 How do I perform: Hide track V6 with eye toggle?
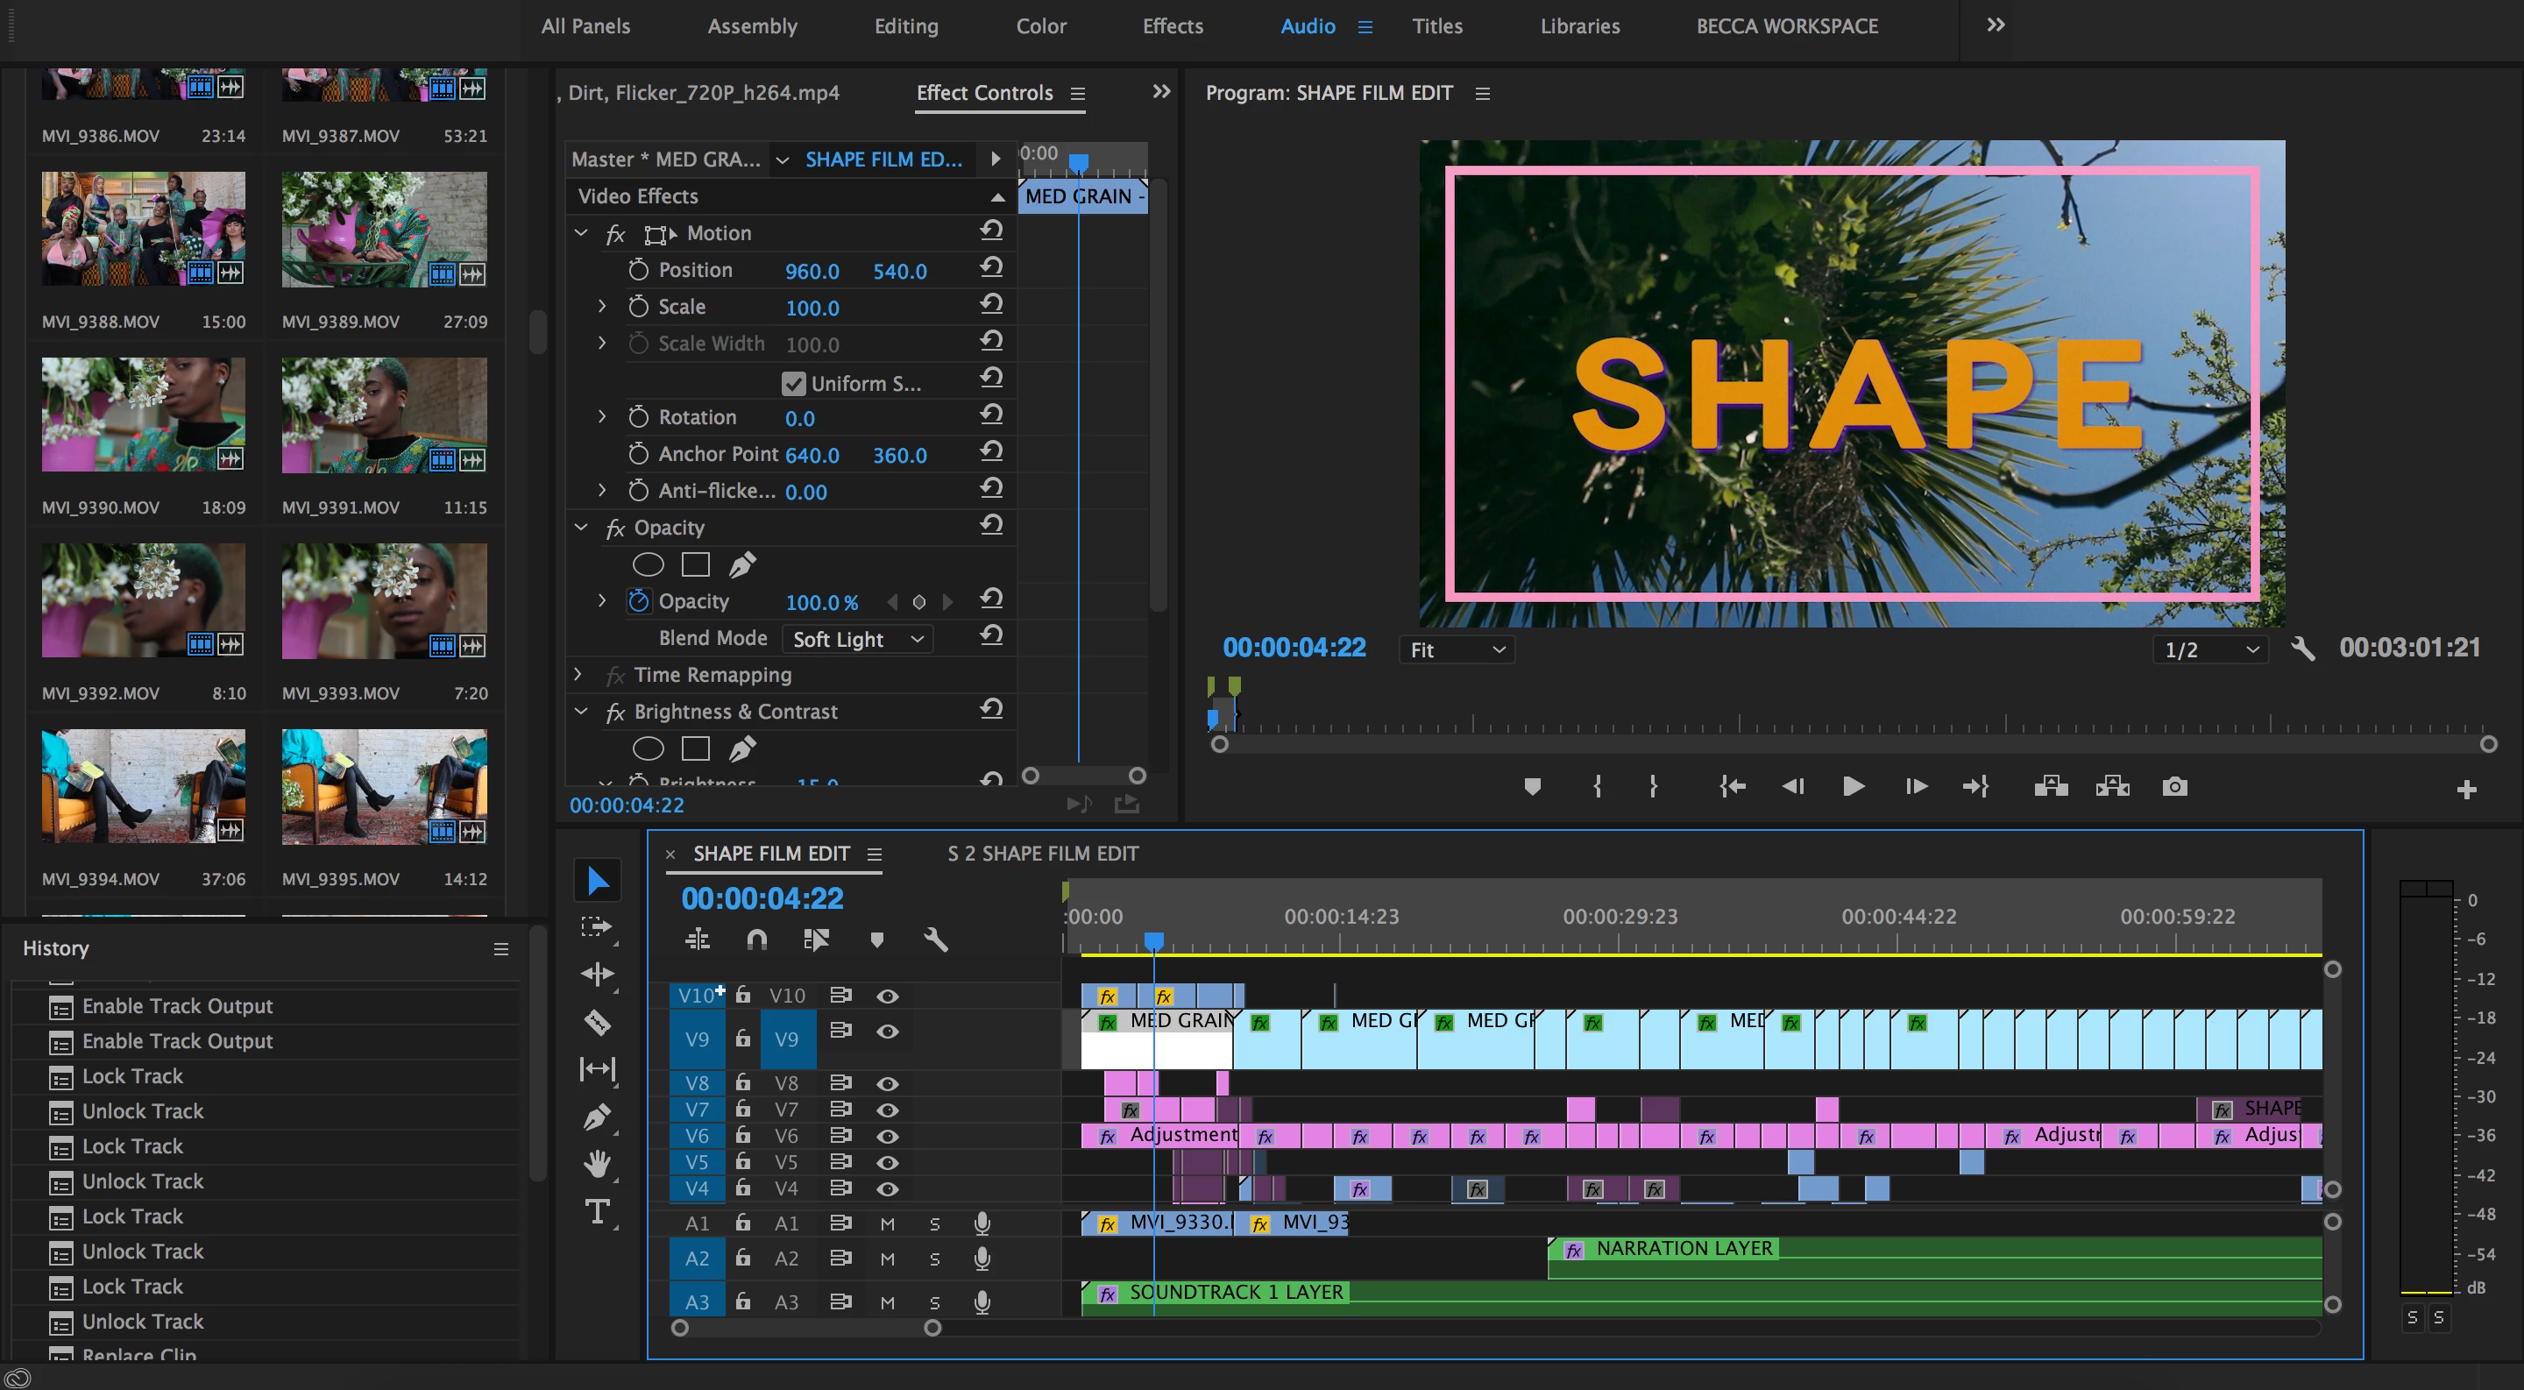tap(888, 1137)
